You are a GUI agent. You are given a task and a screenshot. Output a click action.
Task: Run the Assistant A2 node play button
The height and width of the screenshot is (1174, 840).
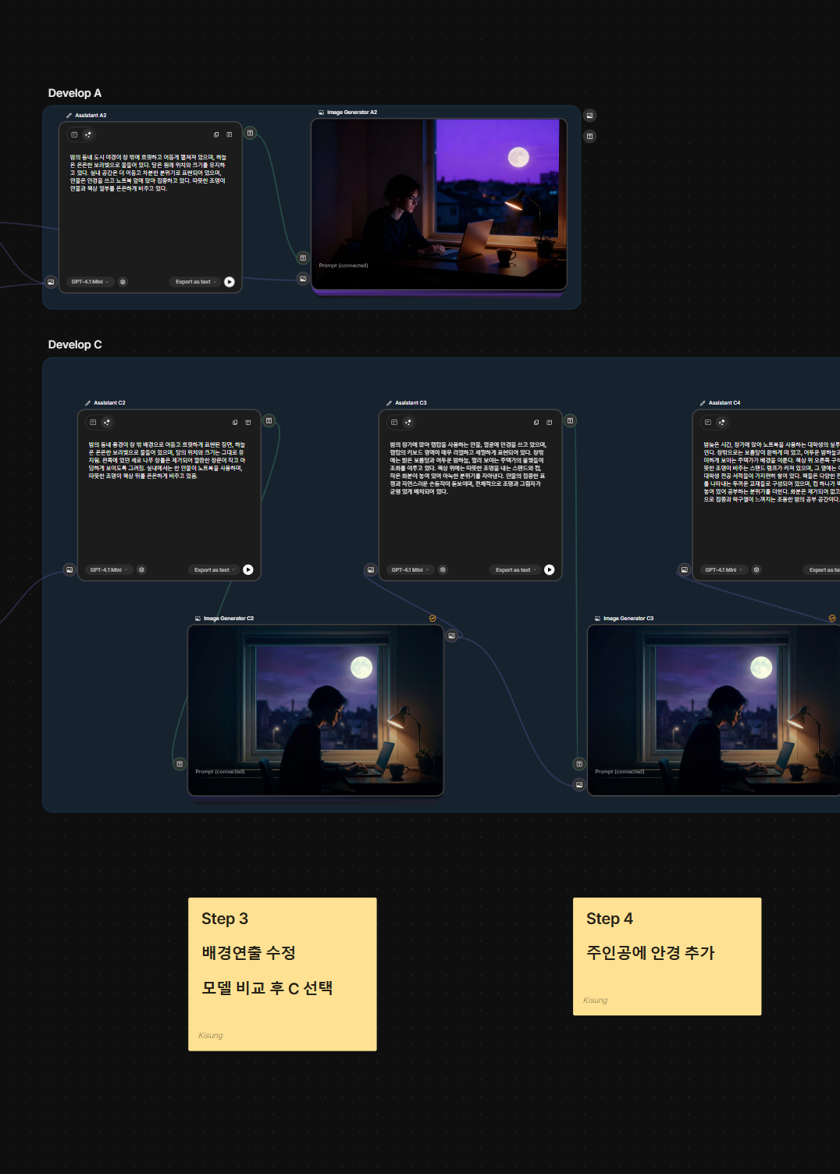pyautogui.click(x=230, y=282)
